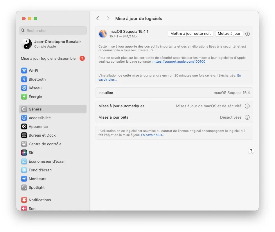Open help with the question mark button

point(251,151)
